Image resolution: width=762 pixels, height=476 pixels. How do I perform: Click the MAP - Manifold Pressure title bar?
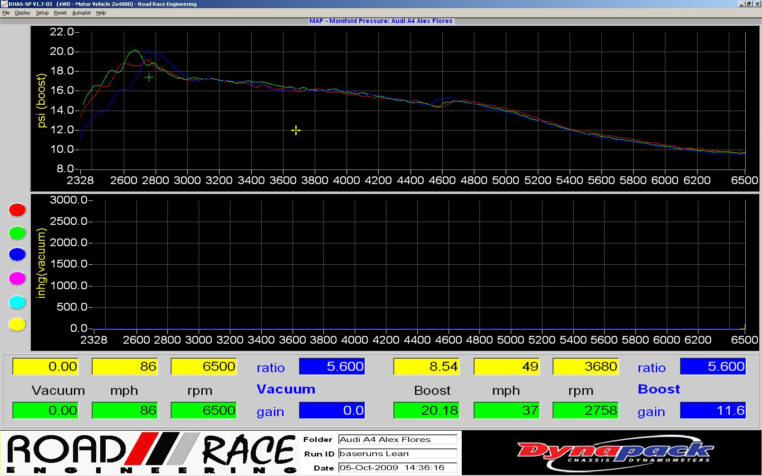point(381,21)
